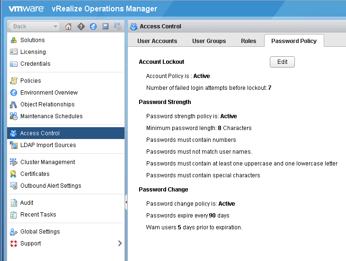Switch to the User Accounts tab
Viewport: 346px width, 261px height.
[x=157, y=41]
